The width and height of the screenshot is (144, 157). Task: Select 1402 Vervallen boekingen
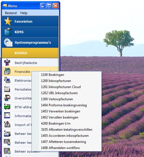click(67, 117)
